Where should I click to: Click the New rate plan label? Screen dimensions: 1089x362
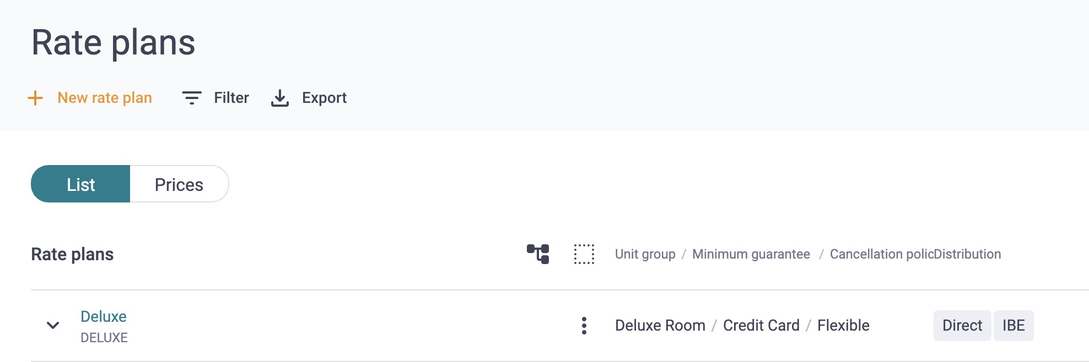(x=105, y=98)
